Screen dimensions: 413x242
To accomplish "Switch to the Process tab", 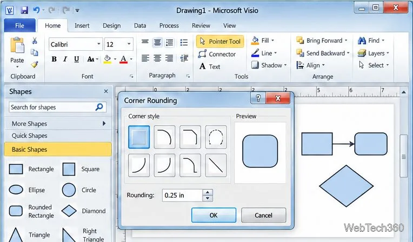I will coord(169,25).
